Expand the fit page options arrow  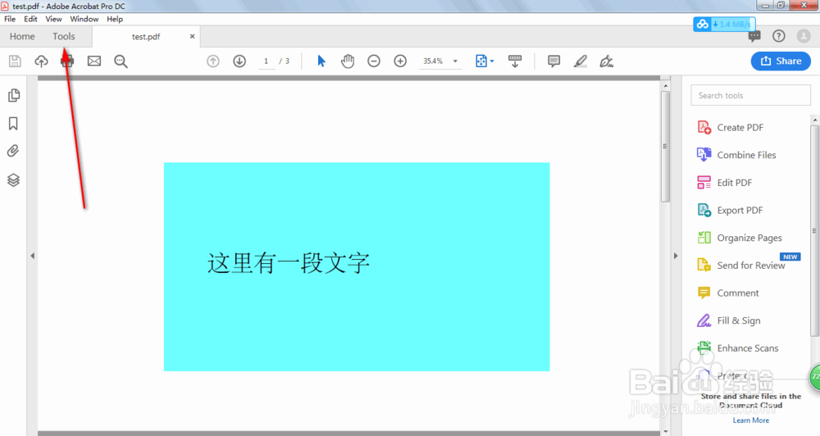click(492, 61)
